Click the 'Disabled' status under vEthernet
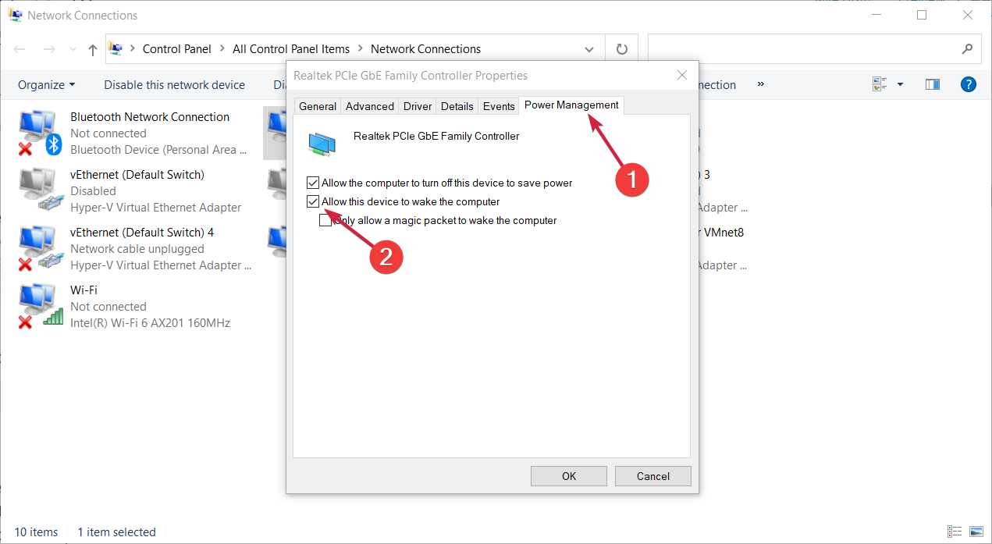This screenshot has width=992, height=544. pyautogui.click(x=93, y=191)
